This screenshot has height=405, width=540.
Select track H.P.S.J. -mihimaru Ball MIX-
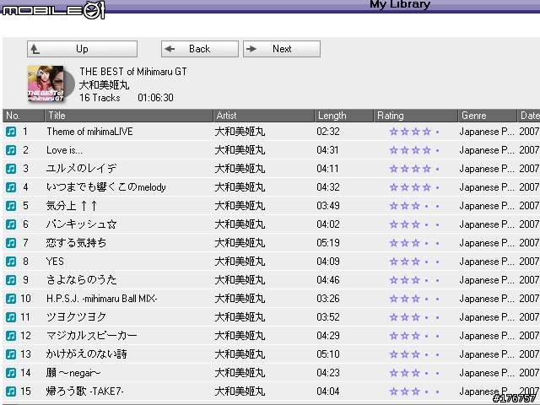pos(102,299)
